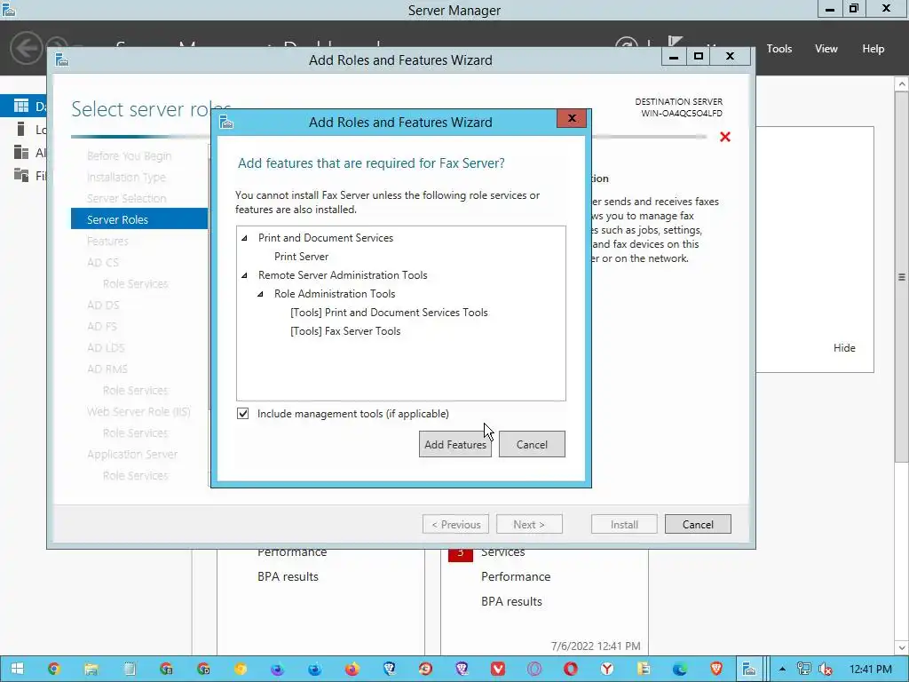The image size is (909, 682).
Task: Select [Tools] Fax Server Tools entry
Action: coord(345,331)
